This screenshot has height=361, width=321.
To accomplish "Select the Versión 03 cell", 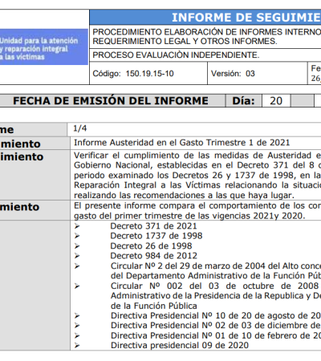I will [258, 73].
